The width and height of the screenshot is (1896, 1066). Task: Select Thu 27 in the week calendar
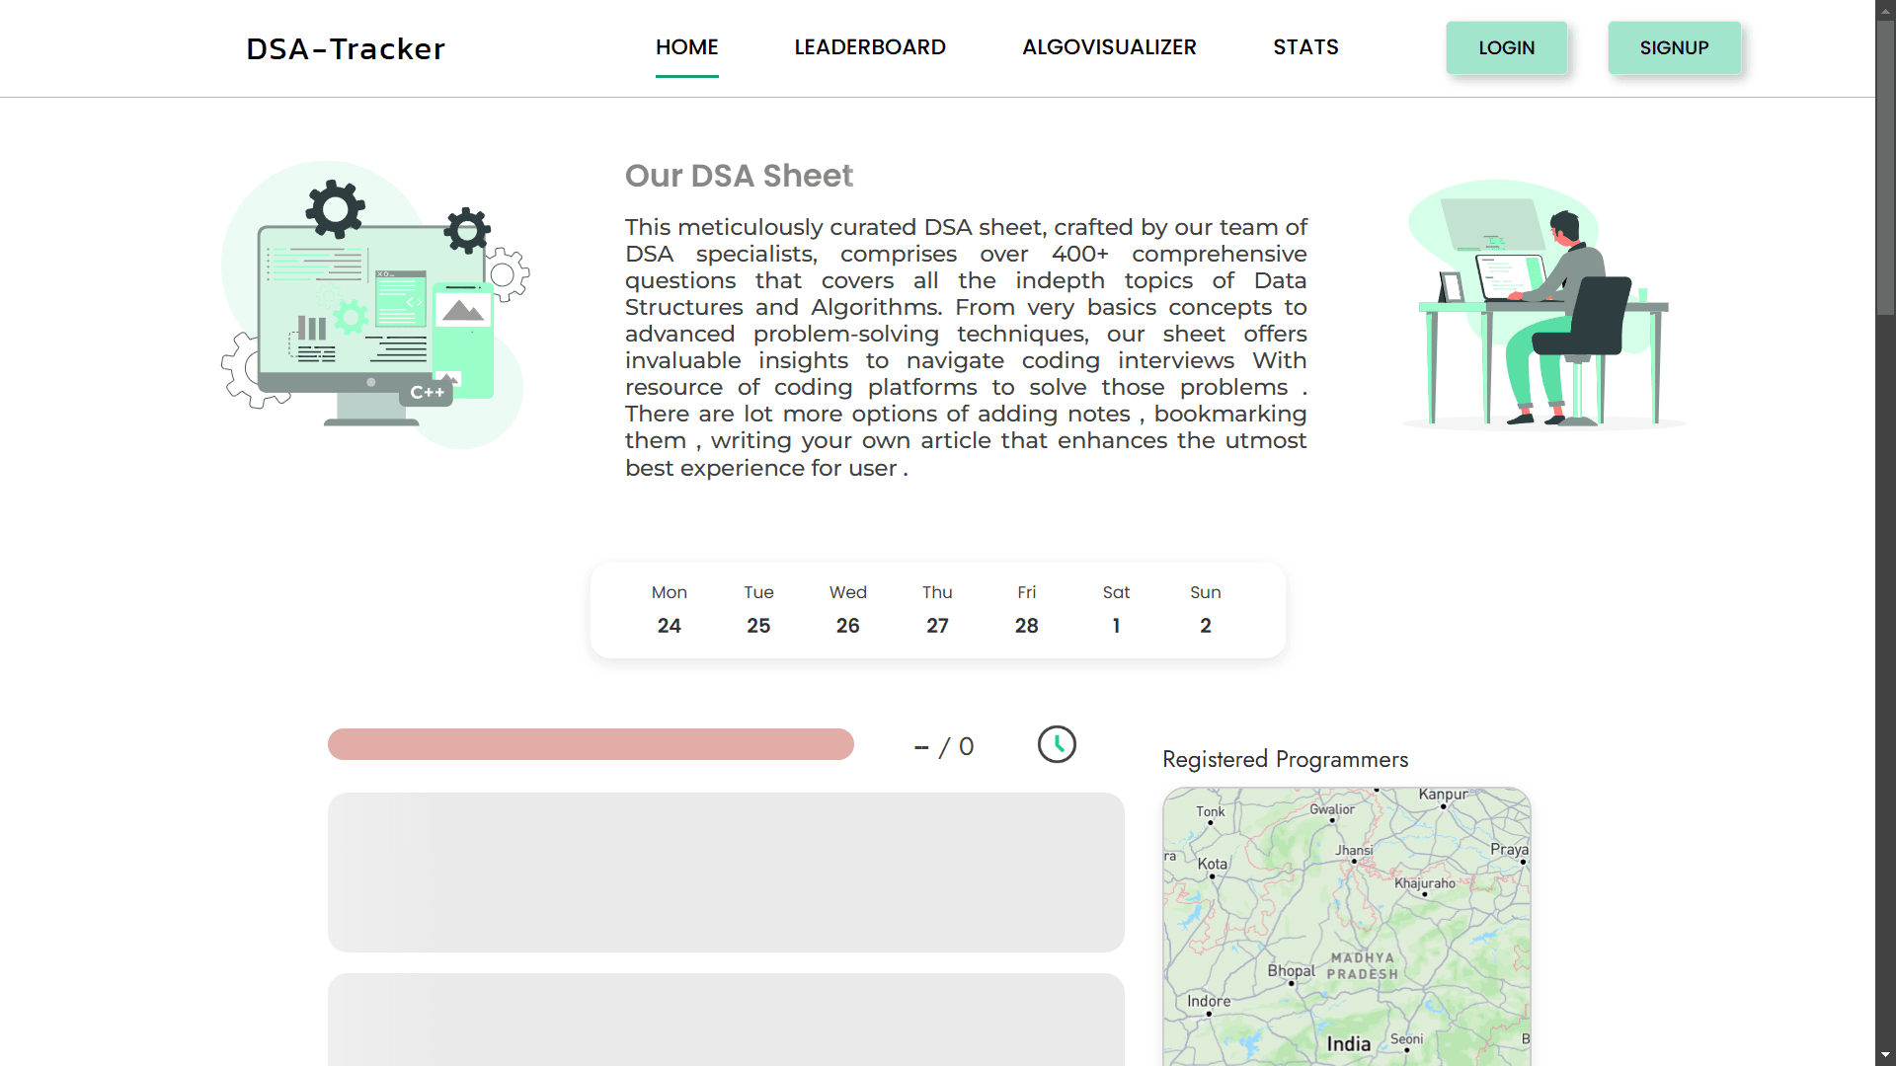pos(937,610)
